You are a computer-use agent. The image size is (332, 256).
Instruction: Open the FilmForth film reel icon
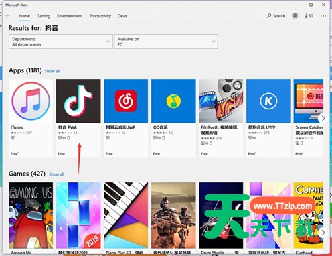[221, 101]
